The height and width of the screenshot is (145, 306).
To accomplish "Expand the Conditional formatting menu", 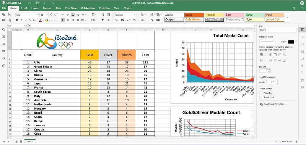I will 273,104.
